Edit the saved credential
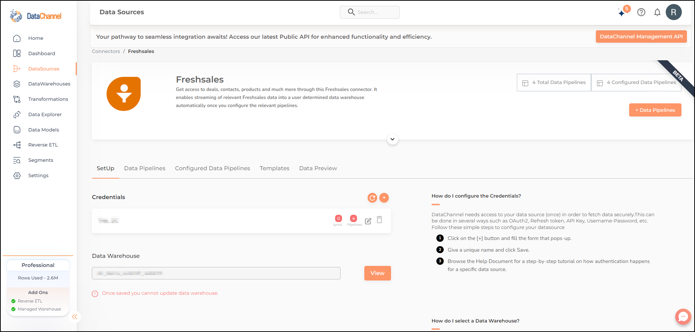695x332 pixels. [368, 221]
